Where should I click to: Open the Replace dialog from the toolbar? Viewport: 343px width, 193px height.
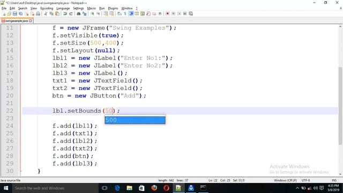click(85, 13)
